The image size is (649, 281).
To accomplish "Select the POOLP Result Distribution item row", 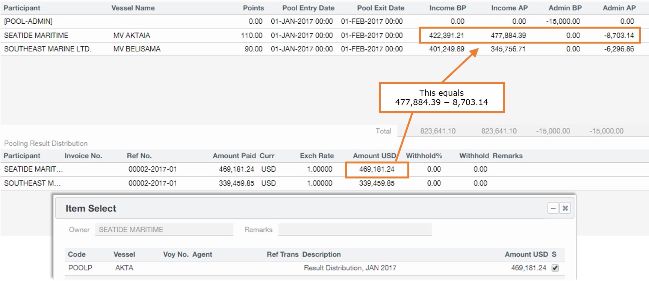I will click(x=349, y=268).
